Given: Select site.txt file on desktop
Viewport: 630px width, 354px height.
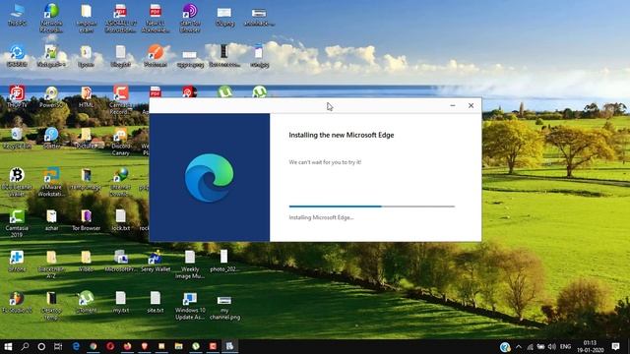Looking at the screenshot, I should [156, 302].
